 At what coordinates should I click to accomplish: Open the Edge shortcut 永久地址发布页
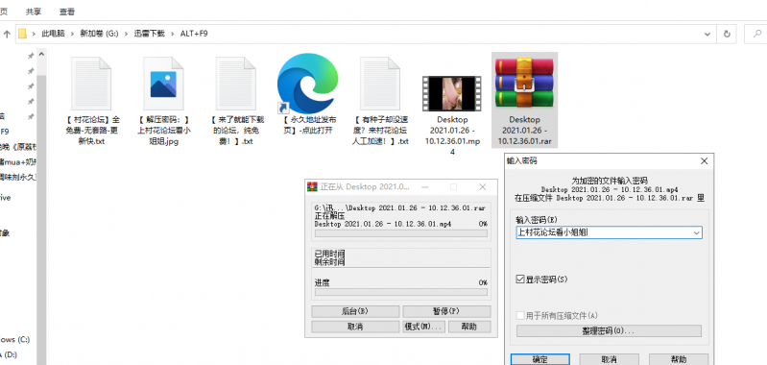point(308,84)
